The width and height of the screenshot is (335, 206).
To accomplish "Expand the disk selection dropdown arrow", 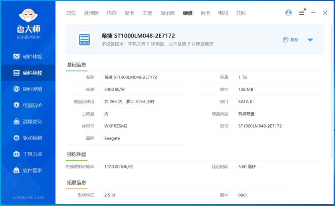I will pyautogui.click(x=310, y=40).
